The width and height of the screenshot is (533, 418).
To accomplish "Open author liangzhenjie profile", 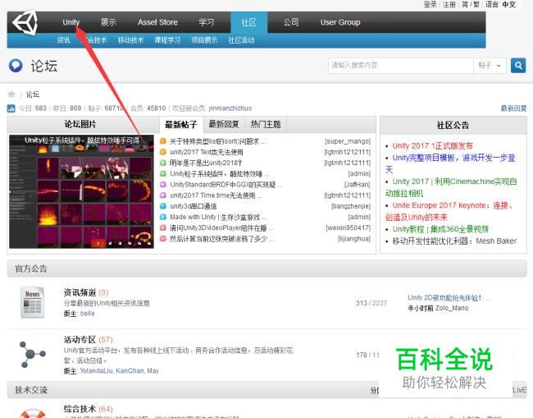I will (x=351, y=206).
